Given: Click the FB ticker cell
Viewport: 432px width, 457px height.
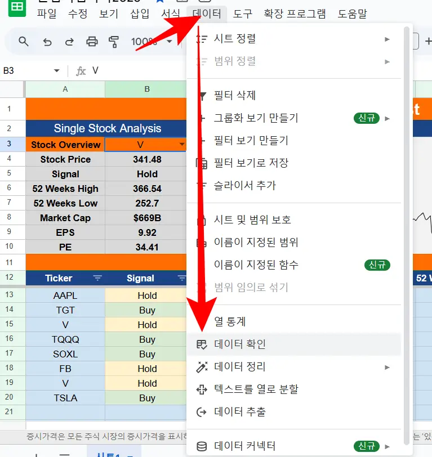Looking at the screenshot, I should (65, 369).
